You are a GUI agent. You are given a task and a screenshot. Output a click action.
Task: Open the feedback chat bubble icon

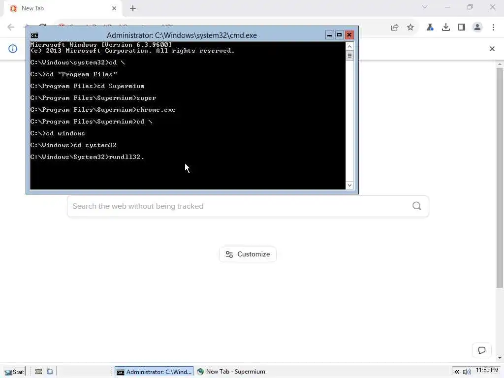pyautogui.click(x=481, y=350)
